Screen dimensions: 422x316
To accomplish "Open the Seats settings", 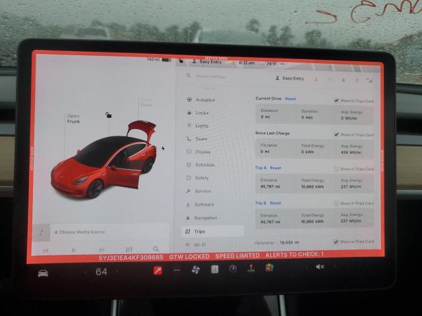I will pyautogui.click(x=196, y=139).
